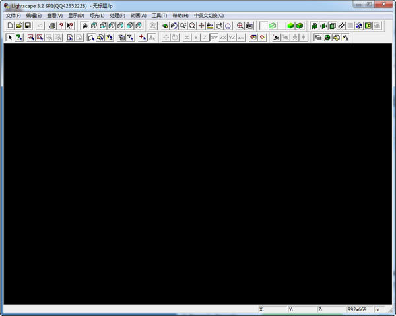Click the 中英文切换(C) language switch

(209, 15)
